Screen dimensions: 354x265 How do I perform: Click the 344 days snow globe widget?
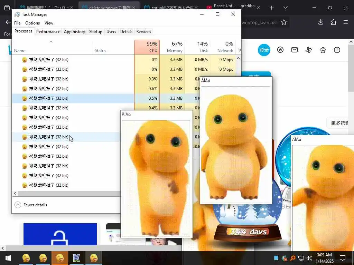pos(248,232)
